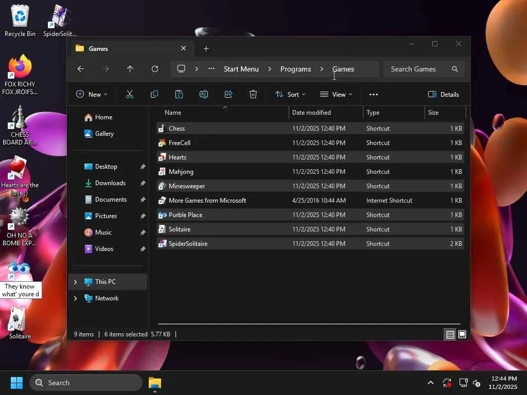Select the Mahjong file name

[181, 172]
